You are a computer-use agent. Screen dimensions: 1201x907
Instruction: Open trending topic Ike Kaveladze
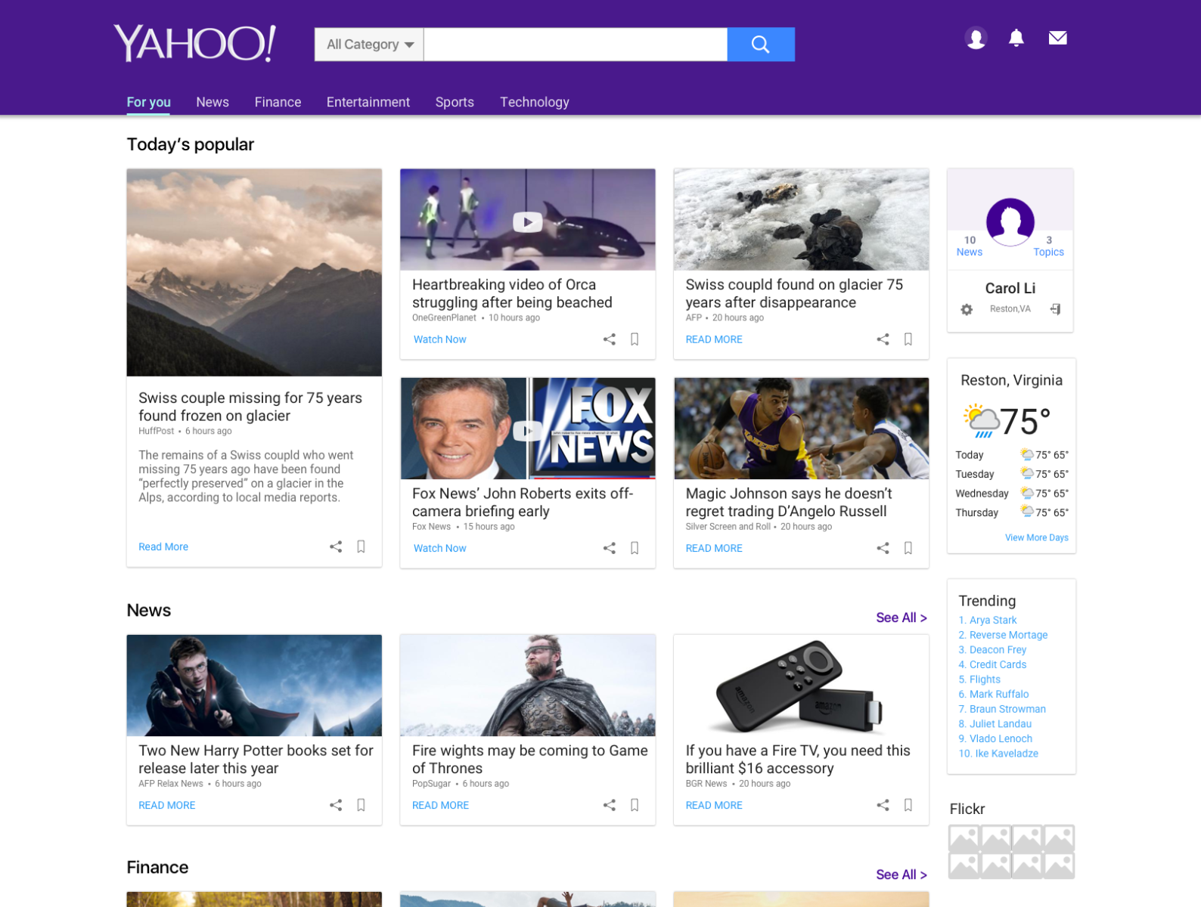998,754
